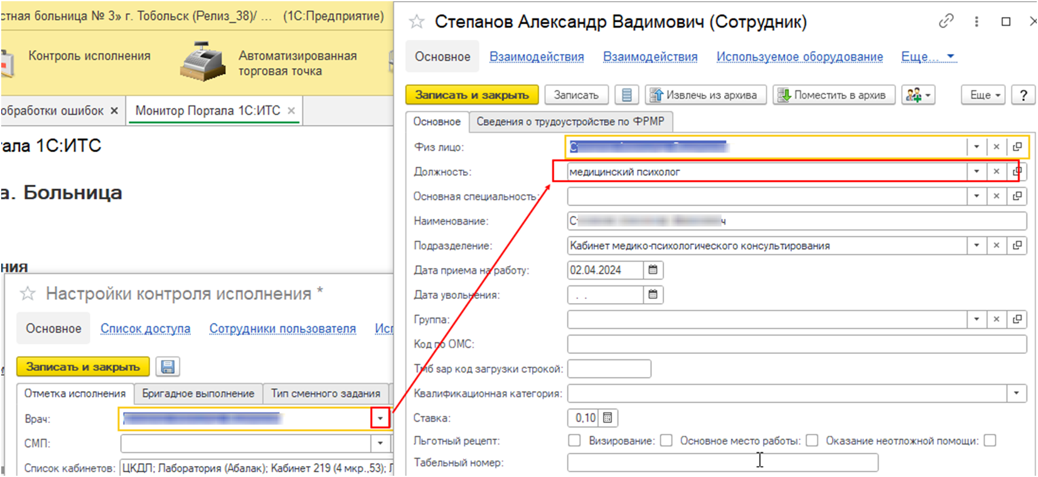
Task: Click the Табельный номер input field
Action: click(x=722, y=462)
